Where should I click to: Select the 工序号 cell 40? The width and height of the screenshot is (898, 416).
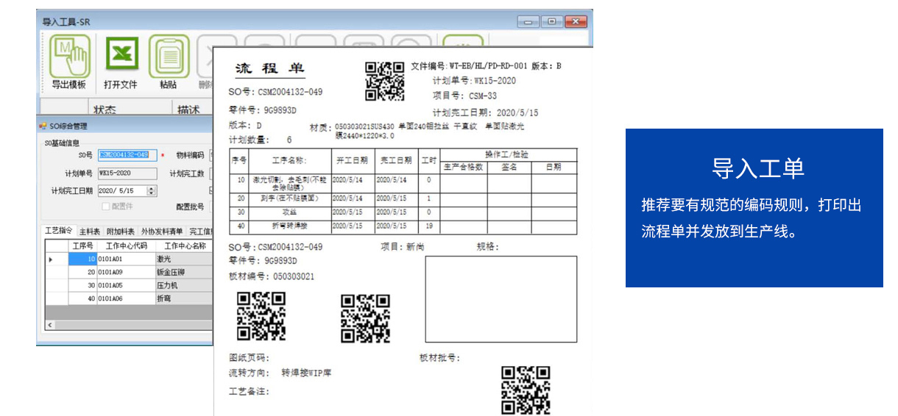click(82, 298)
